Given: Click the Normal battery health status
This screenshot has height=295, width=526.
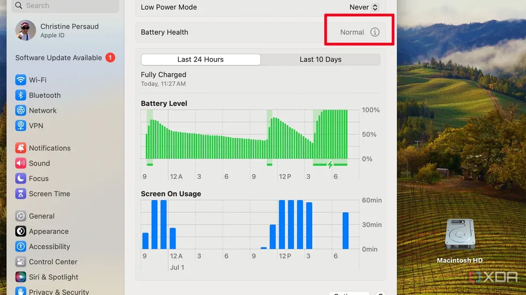Looking at the screenshot, I should click(352, 32).
